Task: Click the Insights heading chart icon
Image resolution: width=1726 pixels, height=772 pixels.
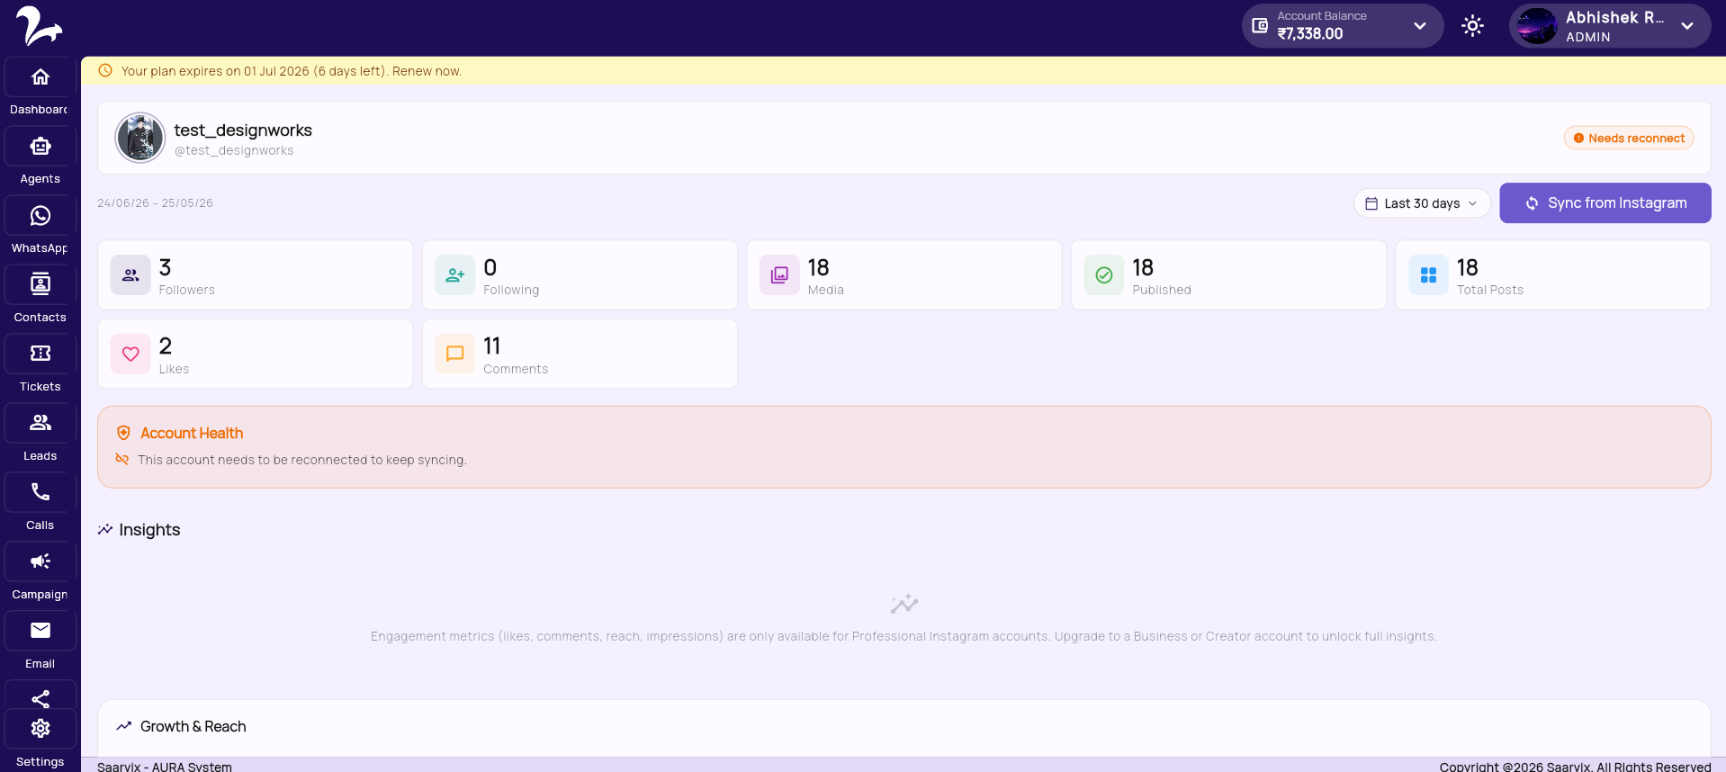Action: point(105,529)
